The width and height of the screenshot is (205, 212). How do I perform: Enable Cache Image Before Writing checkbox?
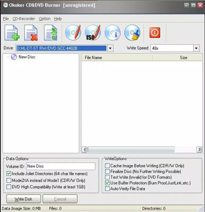[107, 166]
